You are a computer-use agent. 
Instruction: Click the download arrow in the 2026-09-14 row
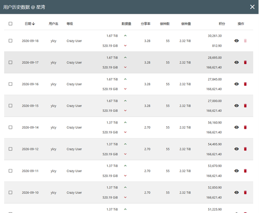pyautogui.click(x=125, y=132)
